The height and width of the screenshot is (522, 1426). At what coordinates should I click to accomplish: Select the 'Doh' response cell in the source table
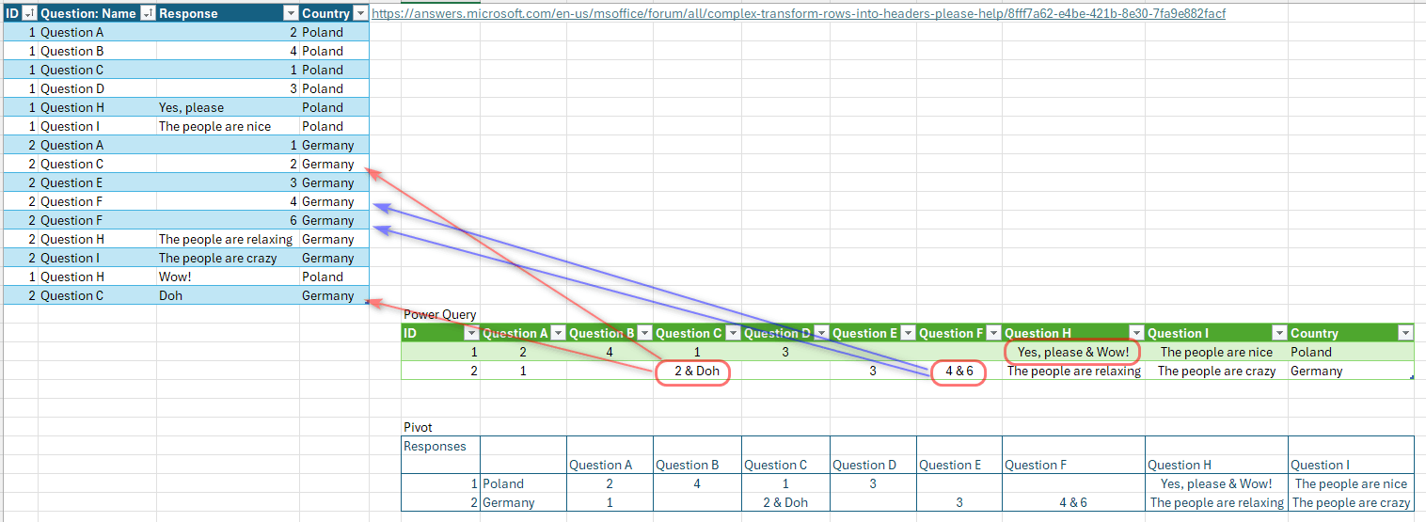(x=170, y=295)
